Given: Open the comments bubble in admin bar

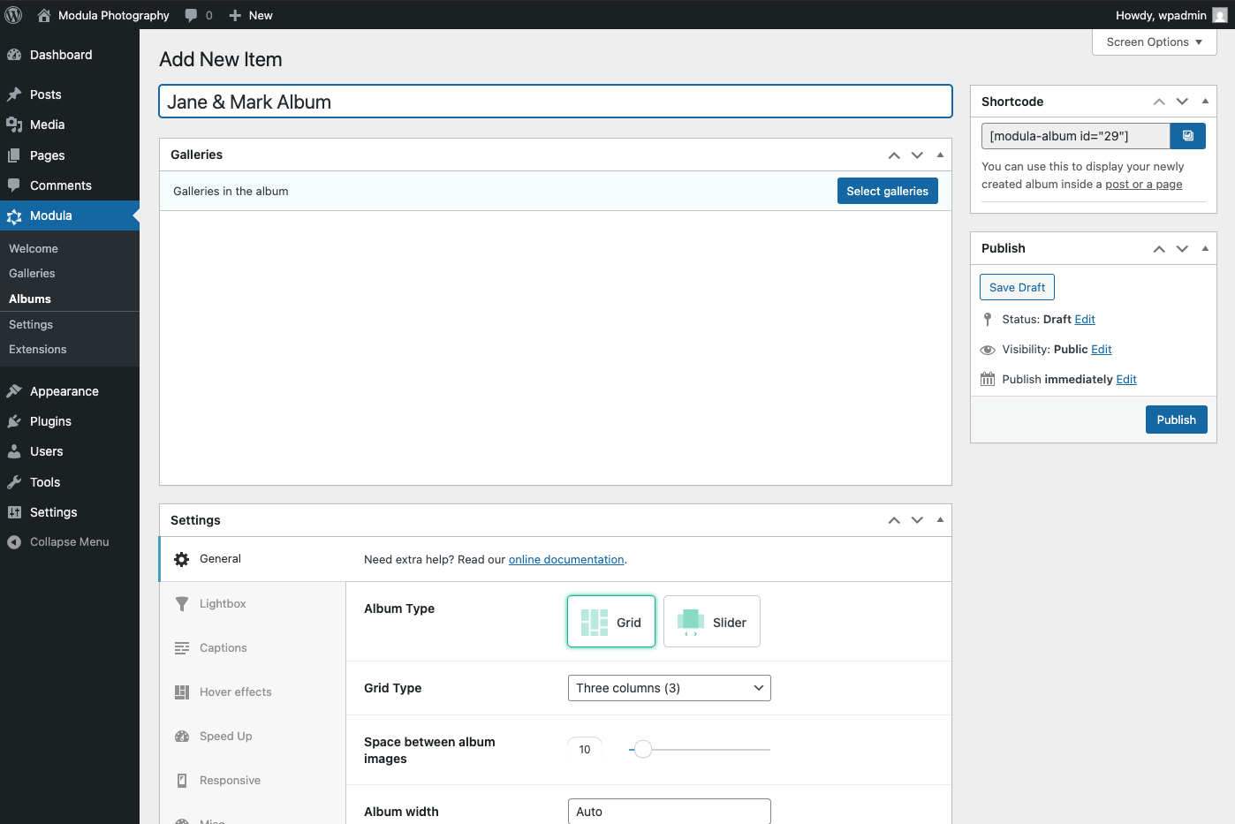Looking at the screenshot, I should coord(198,15).
